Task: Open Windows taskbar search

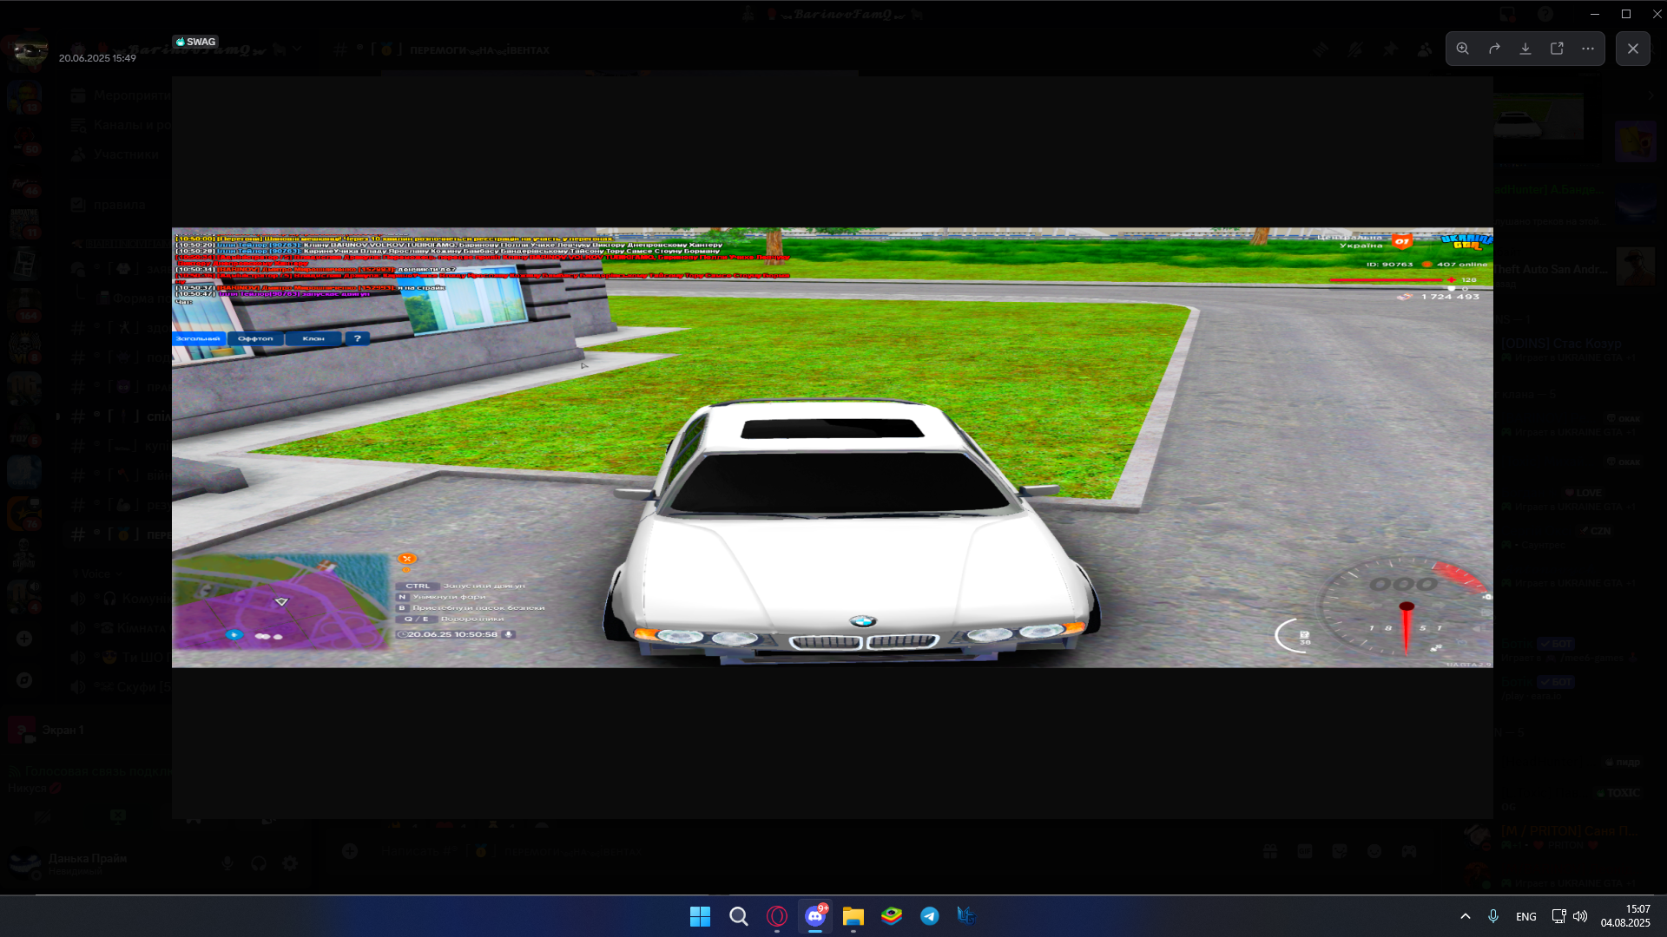Action: pyautogui.click(x=739, y=916)
